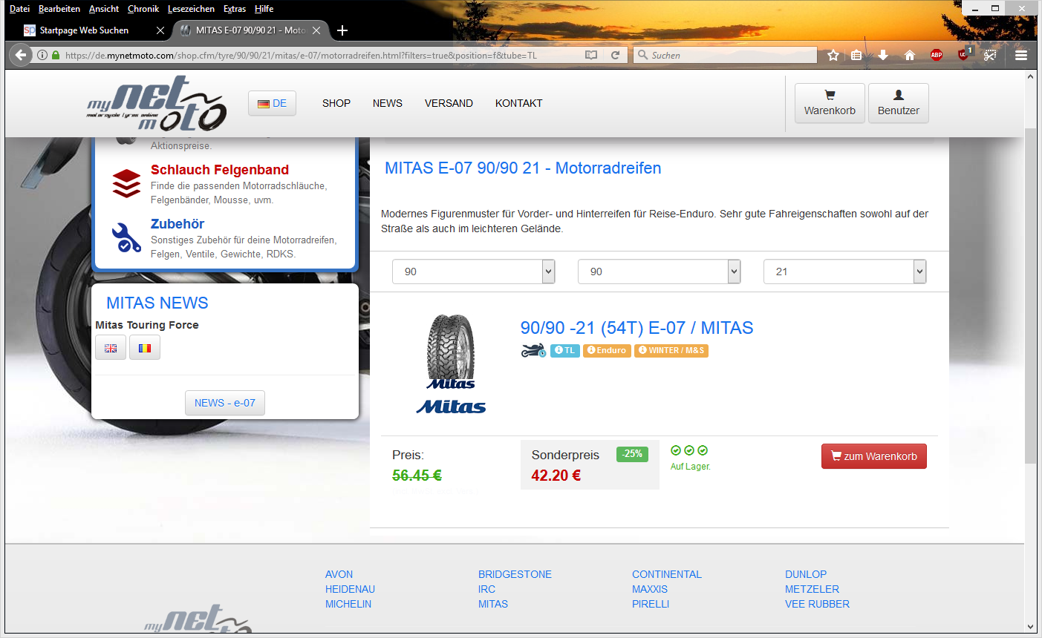The height and width of the screenshot is (638, 1042).
Task: Bookmark this page with the star icon
Action: pyautogui.click(x=833, y=55)
